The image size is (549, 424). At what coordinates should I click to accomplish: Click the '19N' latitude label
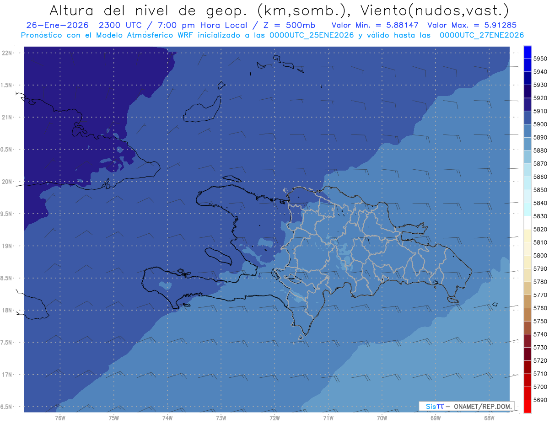click(x=7, y=246)
